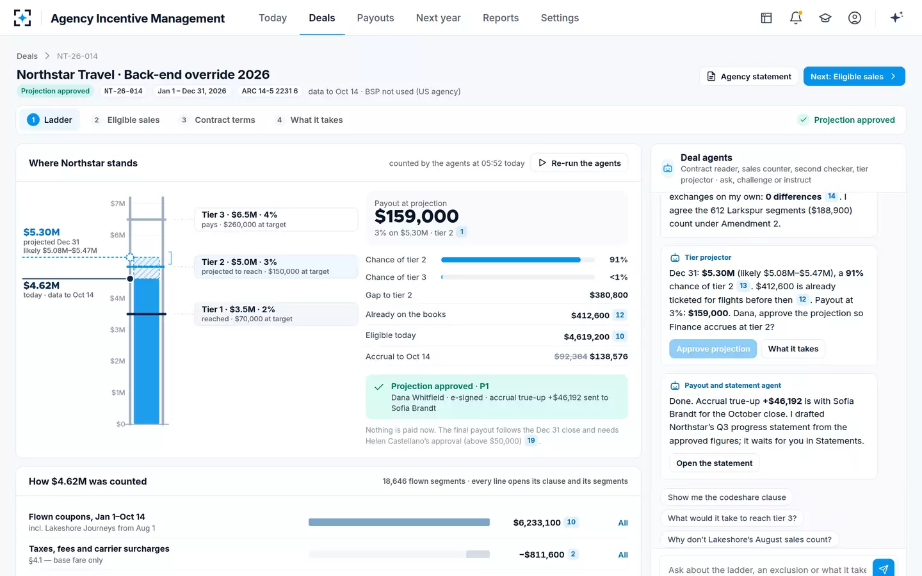
Task: Open citation 12 beside Already on the books
Action: click(620, 315)
